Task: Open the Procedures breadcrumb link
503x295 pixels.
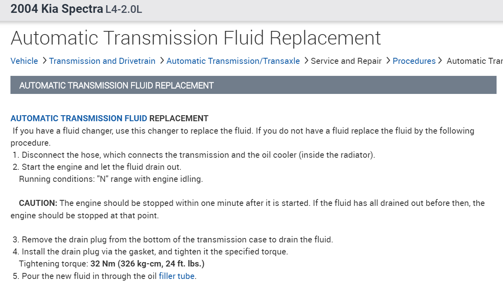Action: pyautogui.click(x=414, y=61)
